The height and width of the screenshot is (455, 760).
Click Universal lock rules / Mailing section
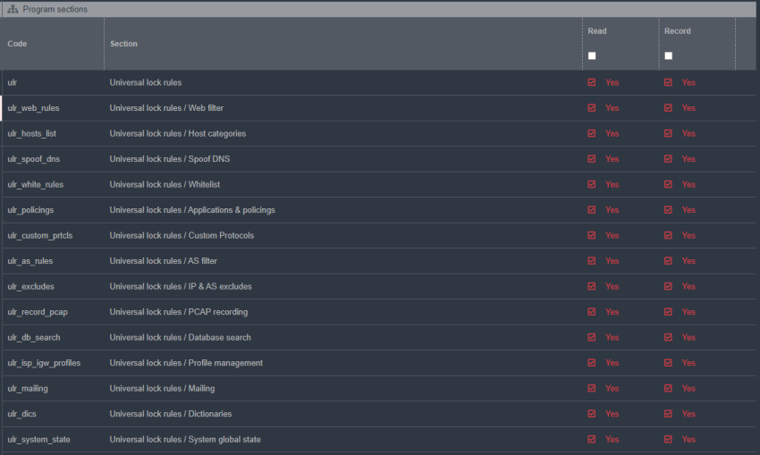click(x=162, y=389)
